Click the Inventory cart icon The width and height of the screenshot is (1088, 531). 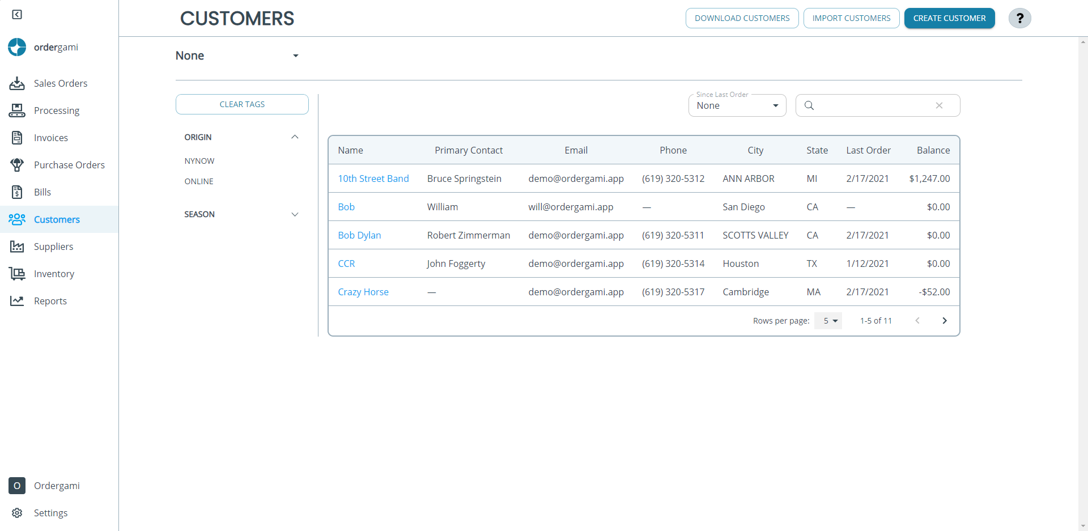(17, 274)
